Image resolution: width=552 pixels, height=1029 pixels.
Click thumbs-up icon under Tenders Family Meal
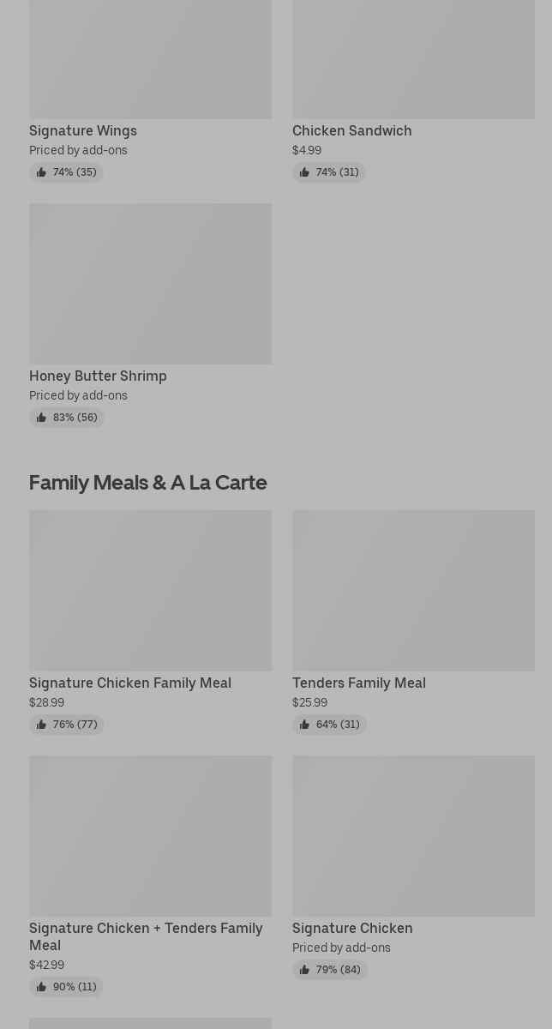tap(304, 725)
